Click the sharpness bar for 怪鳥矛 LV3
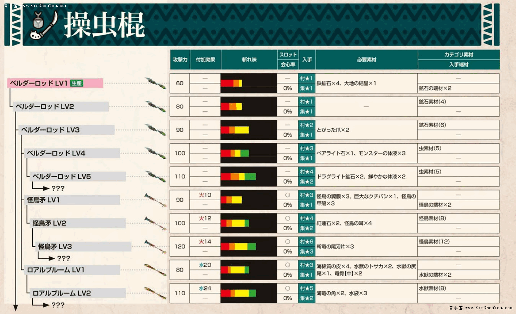Viewport: 516px width, 314px height. [238, 247]
